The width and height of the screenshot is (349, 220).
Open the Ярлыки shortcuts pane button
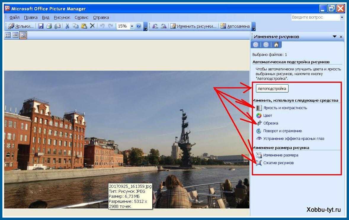(x=21, y=26)
